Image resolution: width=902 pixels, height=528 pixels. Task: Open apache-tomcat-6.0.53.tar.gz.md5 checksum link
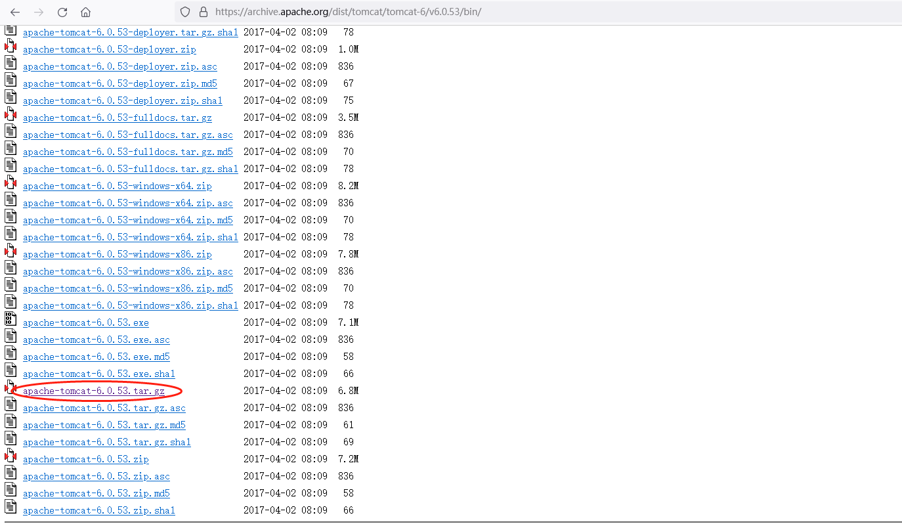[104, 425]
